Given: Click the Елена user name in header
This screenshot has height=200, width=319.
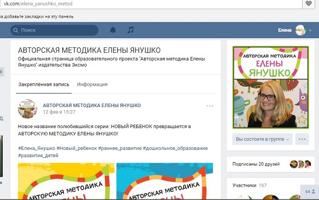Looking at the screenshot, I should 285,30.
